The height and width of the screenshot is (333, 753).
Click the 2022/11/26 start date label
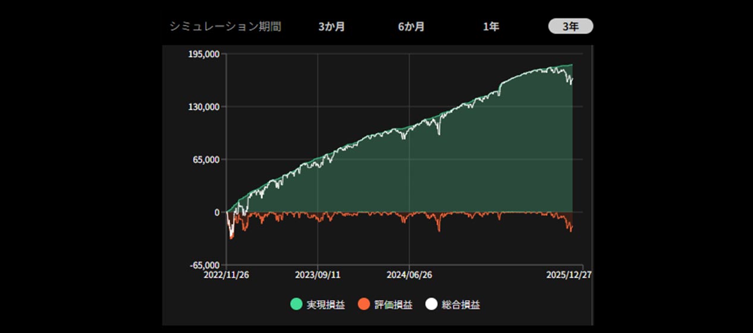pos(225,276)
